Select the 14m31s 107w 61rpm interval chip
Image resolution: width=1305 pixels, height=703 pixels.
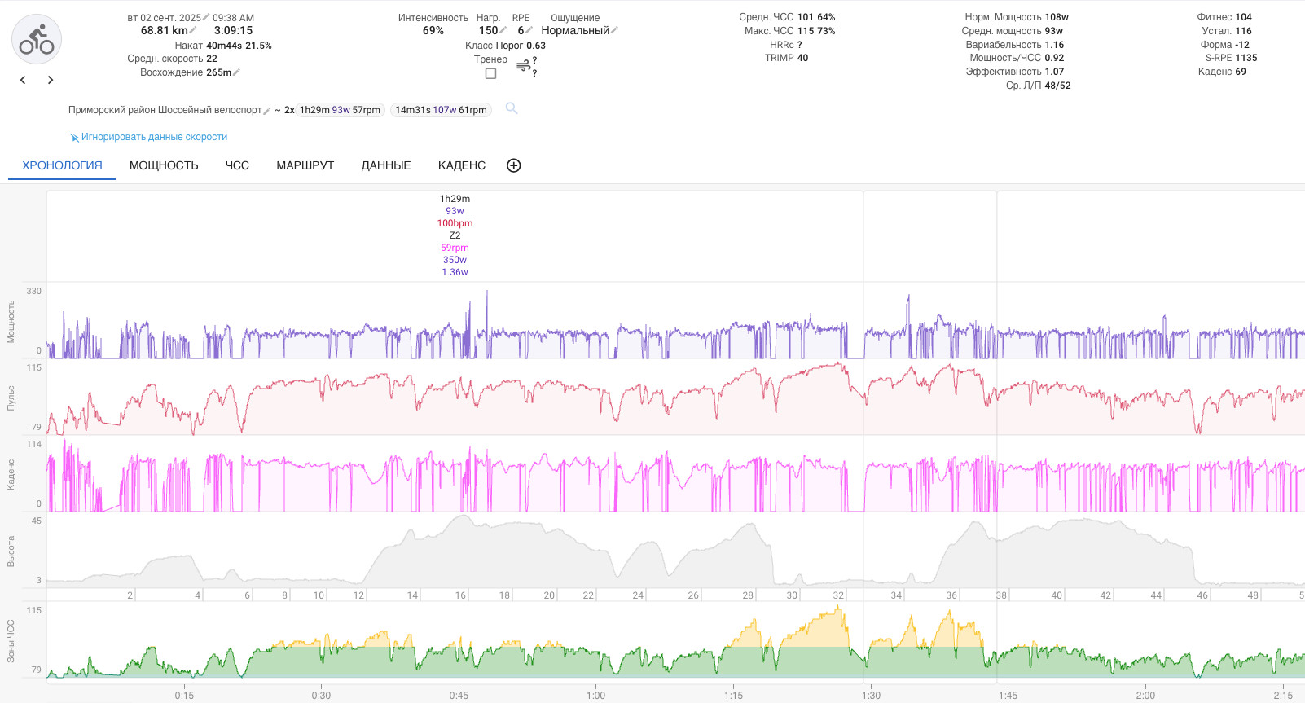point(441,110)
